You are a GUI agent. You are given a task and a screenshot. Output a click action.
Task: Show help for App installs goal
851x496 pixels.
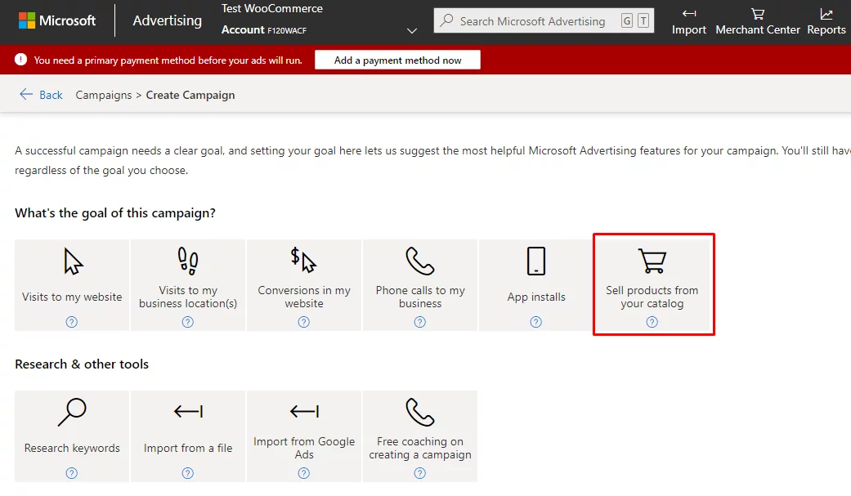coord(536,322)
